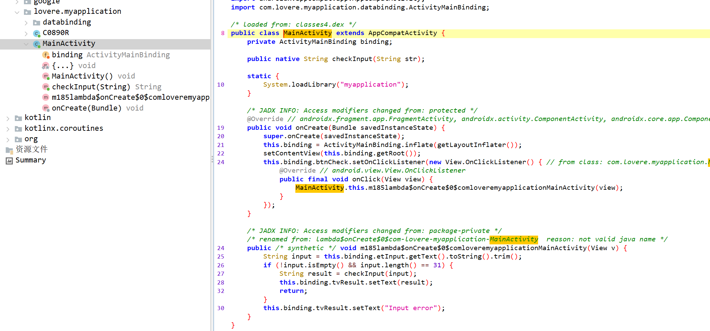Collapse the lovere.myapplication package
Screen dimensions: 710x331
[x=17, y=12]
